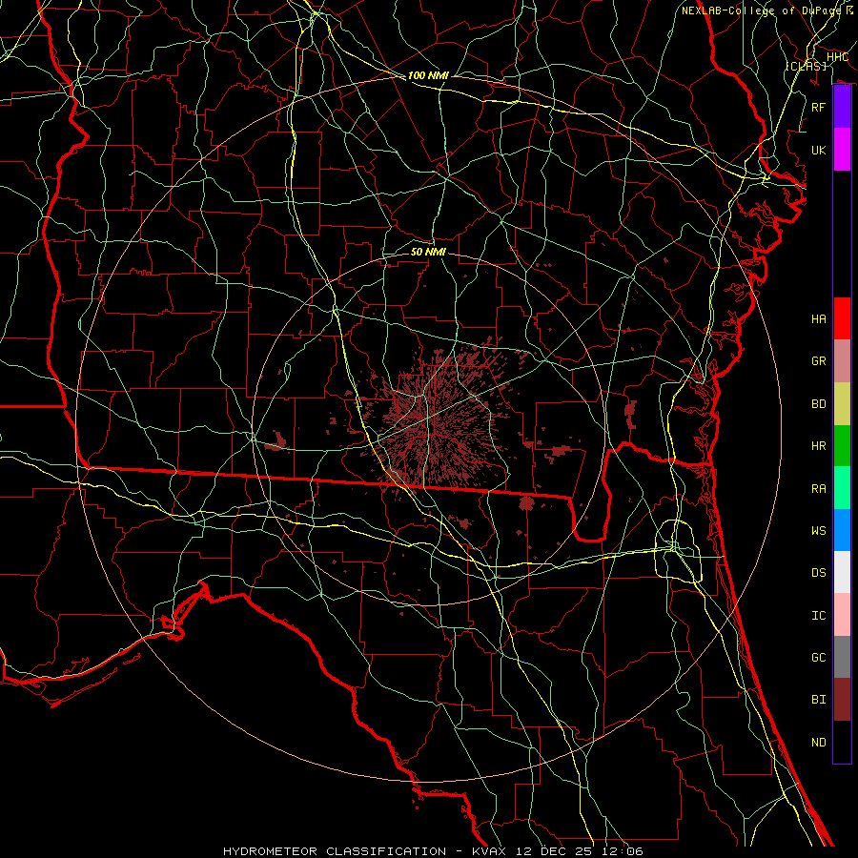
Task: Click the RA light-green legend swatch
Action: pyautogui.click(x=842, y=487)
